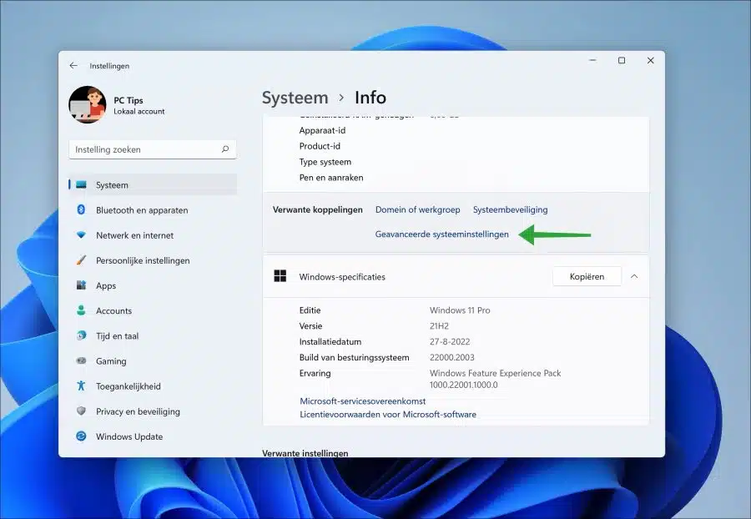The image size is (751, 519).
Task: Open Geavanceerde systeeminstellingen link
Action: 441,234
